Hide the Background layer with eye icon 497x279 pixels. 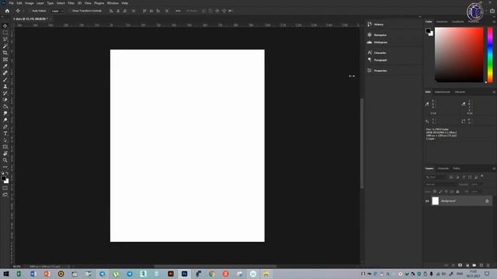coord(427,201)
